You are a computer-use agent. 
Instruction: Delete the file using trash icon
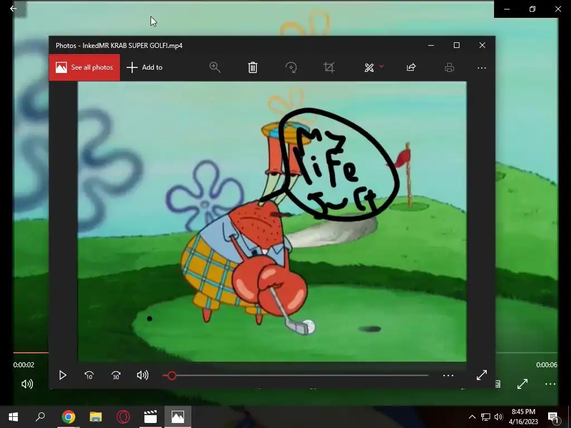[253, 67]
